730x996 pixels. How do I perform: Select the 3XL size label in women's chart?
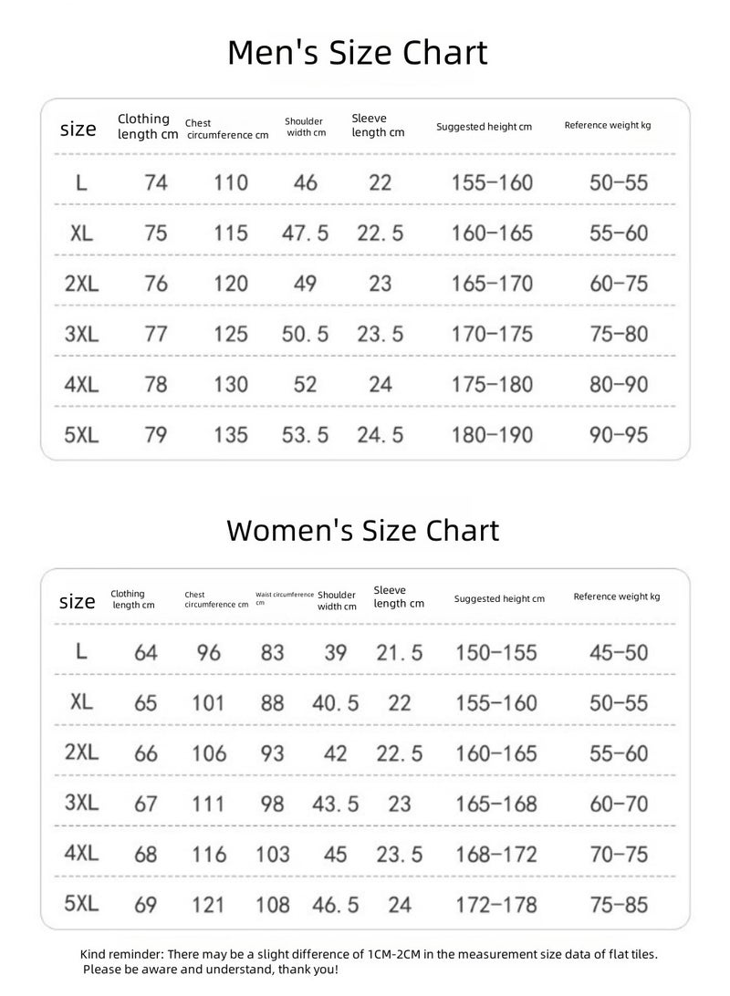81,804
